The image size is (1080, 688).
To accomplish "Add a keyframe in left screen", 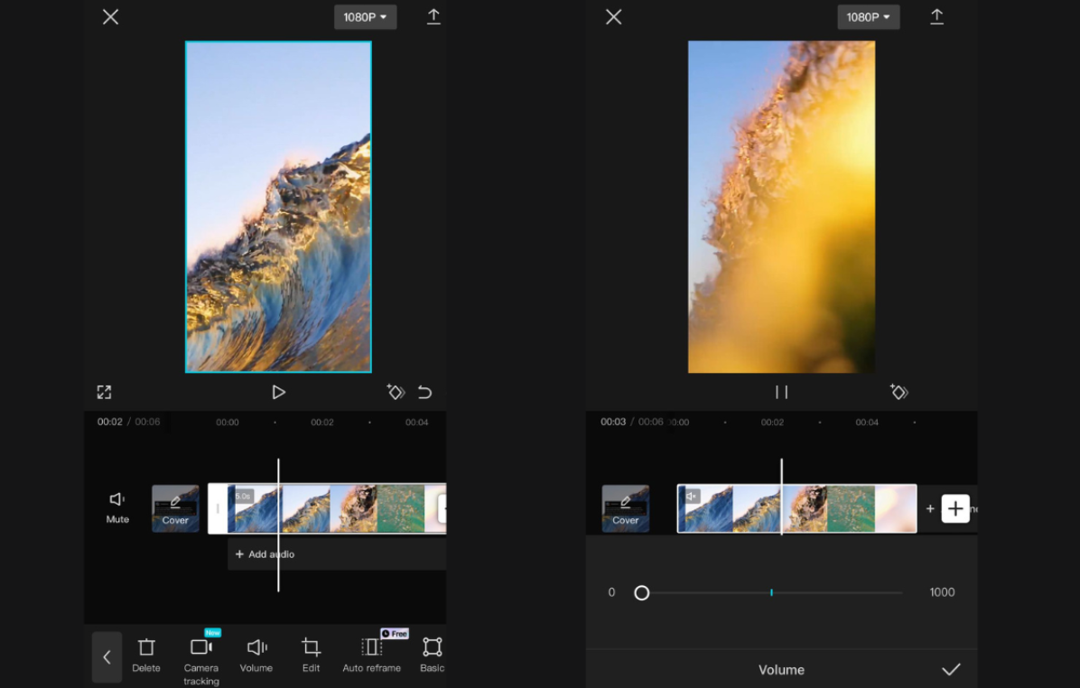I will 396,392.
